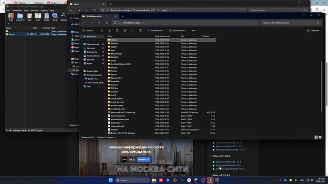This screenshot has height=184, width=328.
Task: Click the Дата изменения column header
Action: [162, 36]
